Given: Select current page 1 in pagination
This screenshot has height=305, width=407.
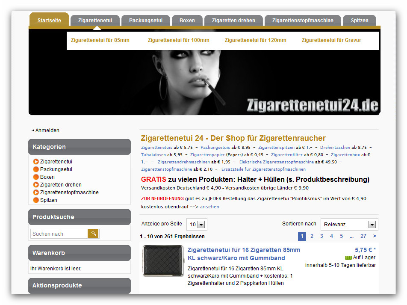Looking at the screenshot, I should tap(302, 236).
